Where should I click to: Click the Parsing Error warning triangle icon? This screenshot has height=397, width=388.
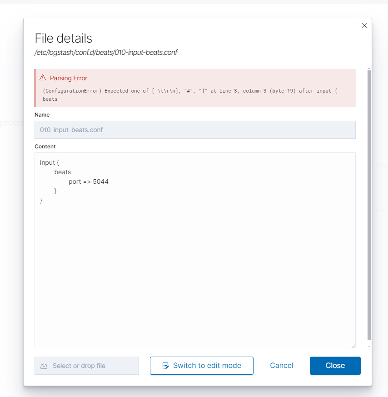point(43,78)
